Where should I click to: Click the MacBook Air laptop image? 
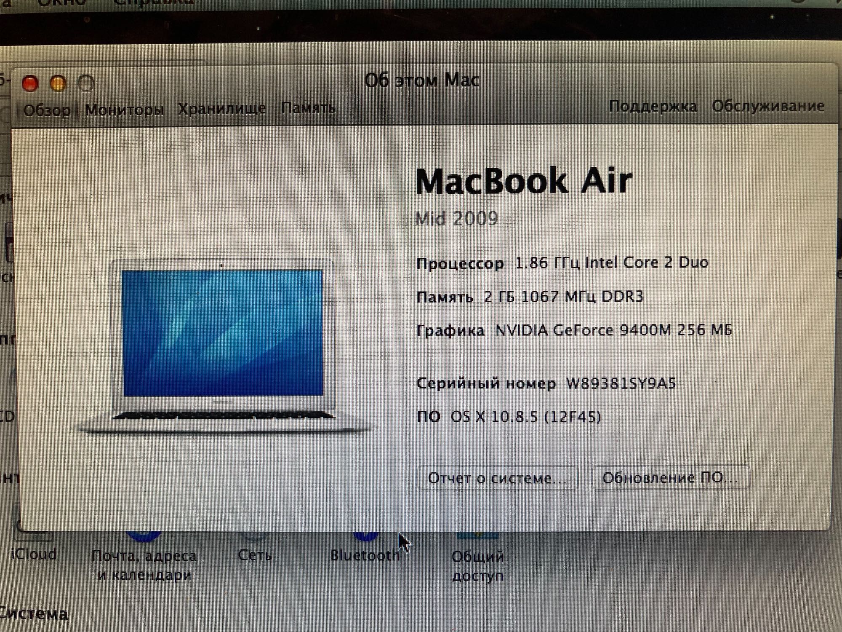[223, 345]
